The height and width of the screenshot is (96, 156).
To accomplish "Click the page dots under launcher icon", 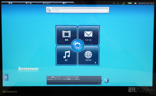I will click(x=5, y=83).
